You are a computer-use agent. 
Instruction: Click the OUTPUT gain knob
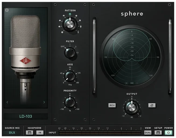coord(132,107)
